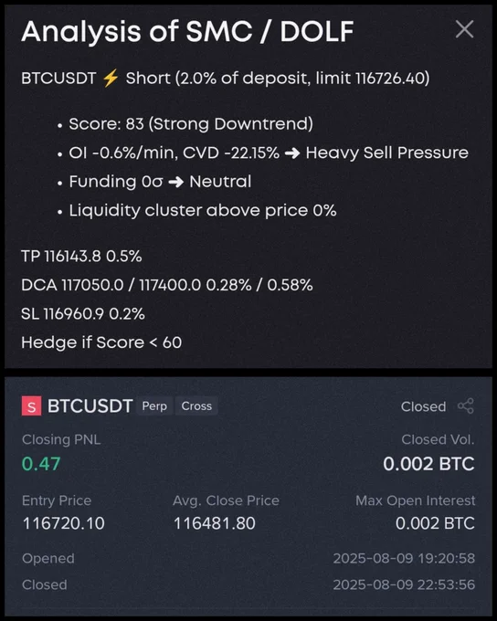Screen dimensions: 497x621
Task: Click the Max Open Interest value
Action: point(435,523)
